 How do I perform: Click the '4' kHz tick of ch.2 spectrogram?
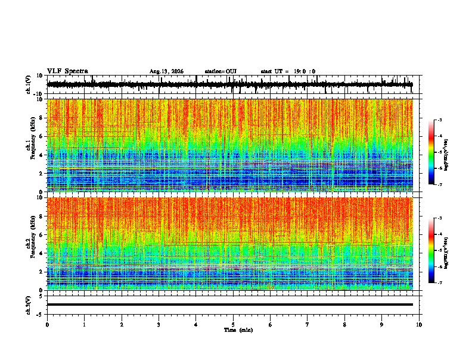[x=41, y=253]
